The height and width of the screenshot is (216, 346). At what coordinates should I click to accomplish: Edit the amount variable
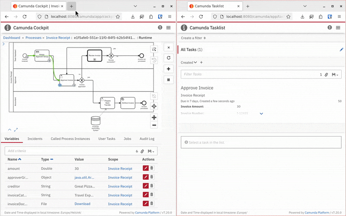146,168
